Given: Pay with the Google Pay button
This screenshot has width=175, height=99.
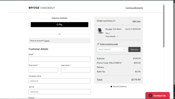Looking at the screenshot, I should point(60,25).
